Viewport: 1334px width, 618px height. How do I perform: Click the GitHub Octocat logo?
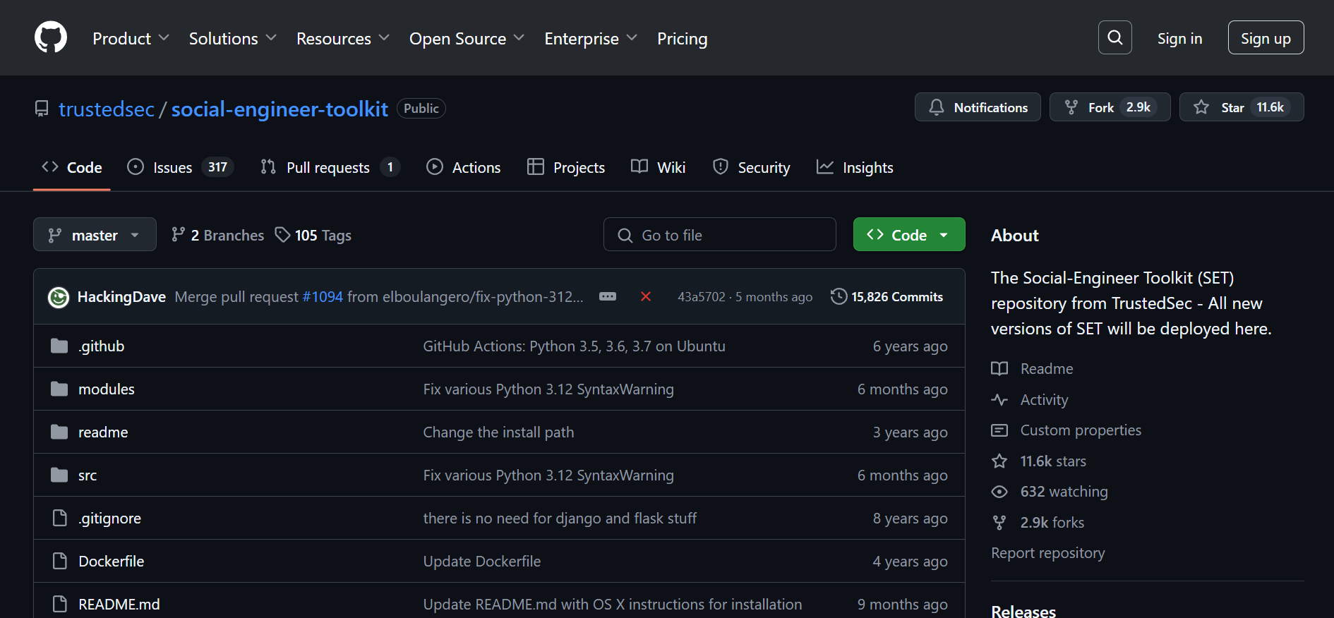(51, 37)
